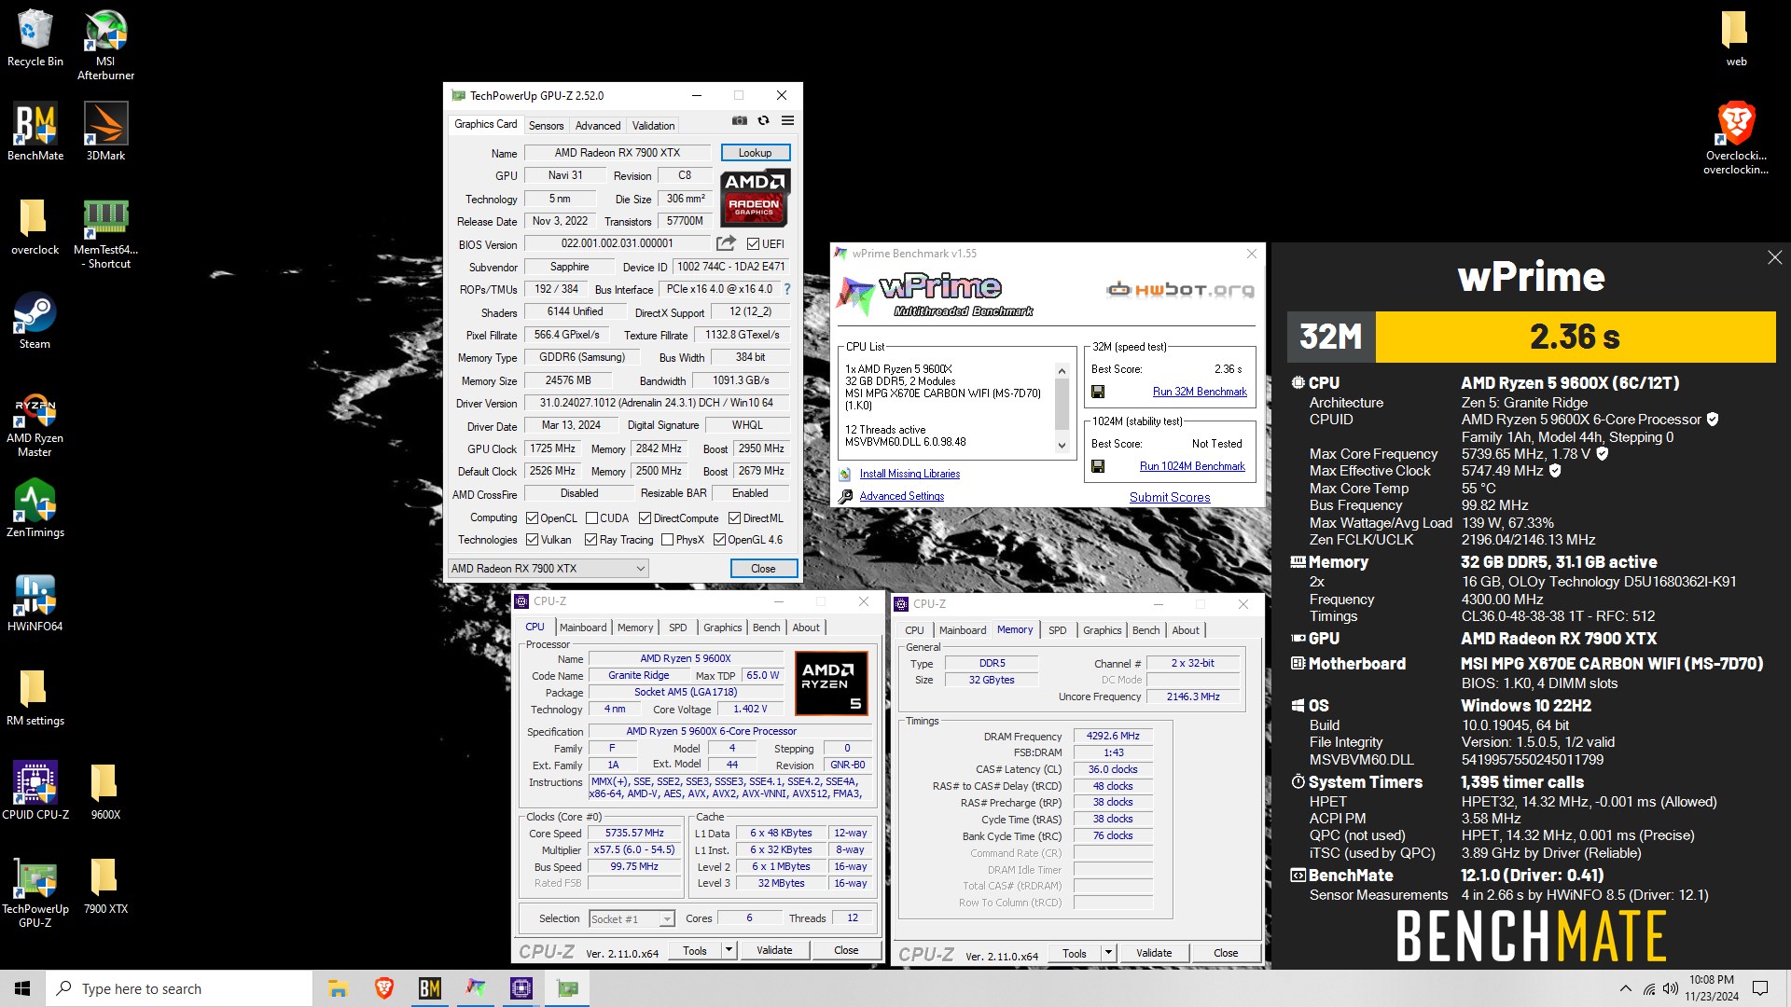Open Advanced Settings link in wPrime
Image resolution: width=1791 pixels, height=1007 pixels.
click(x=901, y=496)
